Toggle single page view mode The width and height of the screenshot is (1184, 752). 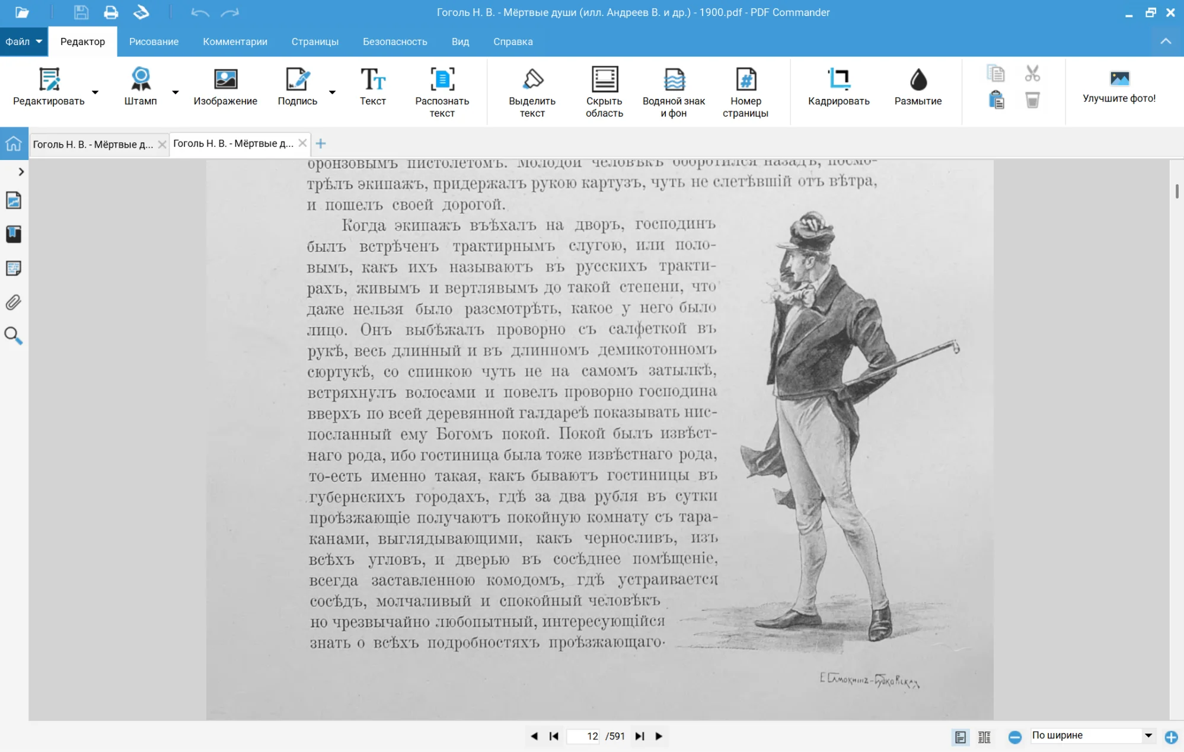coord(960,737)
